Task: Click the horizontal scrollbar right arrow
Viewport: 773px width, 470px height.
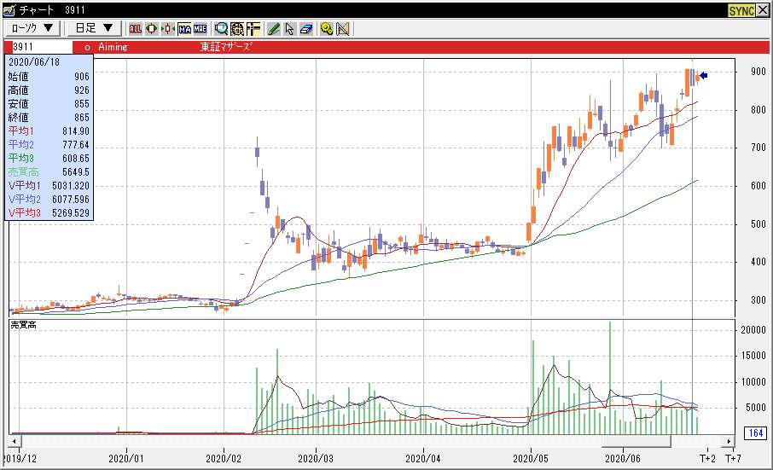Action: click(729, 441)
